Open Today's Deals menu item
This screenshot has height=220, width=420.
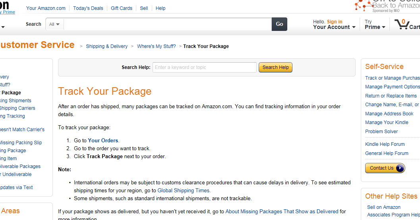click(x=88, y=8)
